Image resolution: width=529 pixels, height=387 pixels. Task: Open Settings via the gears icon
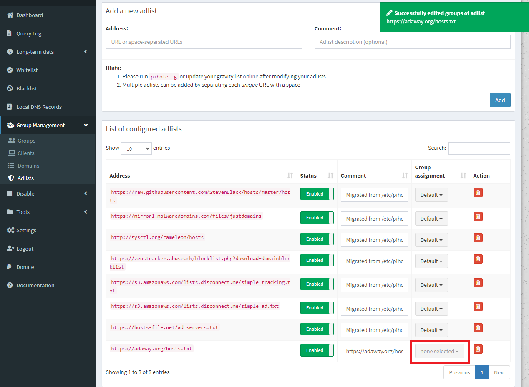[10, 230]
